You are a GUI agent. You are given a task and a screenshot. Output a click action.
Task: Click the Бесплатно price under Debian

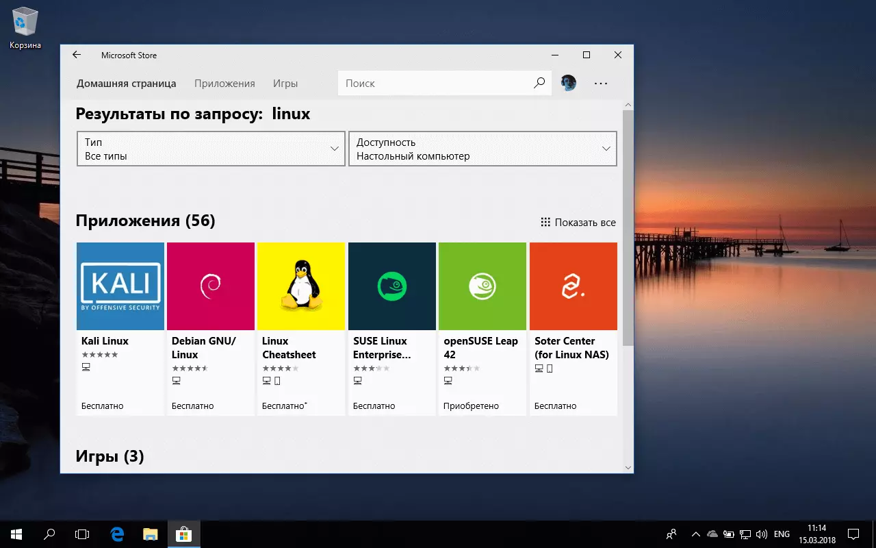click(192, 406)
